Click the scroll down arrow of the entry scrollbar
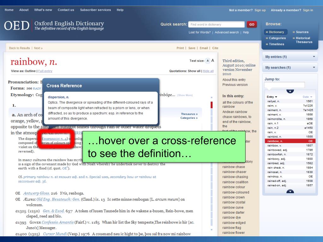Image resolution: width=323 pixels, height=242 pixels. (x=212, y=230)
